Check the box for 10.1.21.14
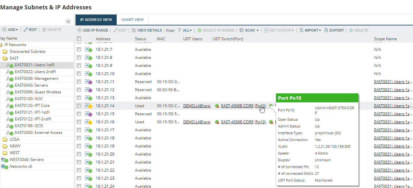 pyautogui.click(x=79, y=106)
